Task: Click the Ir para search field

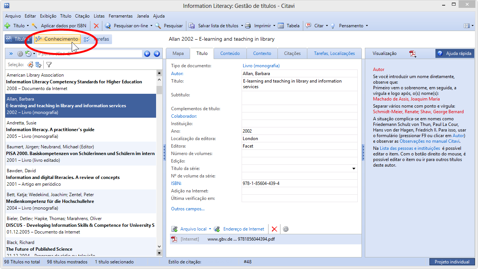Action: 89,54
